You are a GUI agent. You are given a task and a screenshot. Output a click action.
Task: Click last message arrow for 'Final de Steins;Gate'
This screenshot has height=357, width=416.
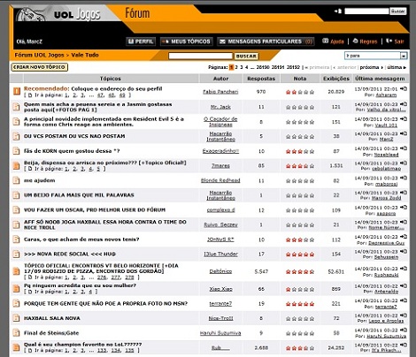pyautogui.click(x=404, y=330)
